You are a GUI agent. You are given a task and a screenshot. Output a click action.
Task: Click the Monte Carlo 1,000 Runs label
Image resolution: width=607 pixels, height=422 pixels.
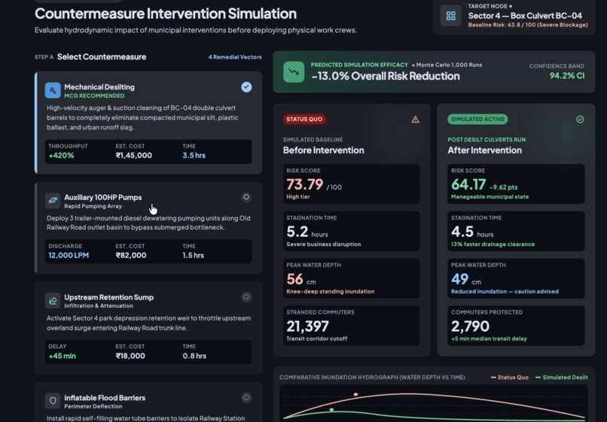[449, 65]
